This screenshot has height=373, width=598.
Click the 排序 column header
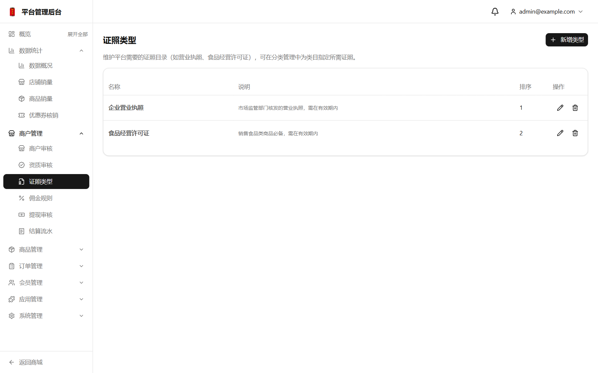(525, 87)
